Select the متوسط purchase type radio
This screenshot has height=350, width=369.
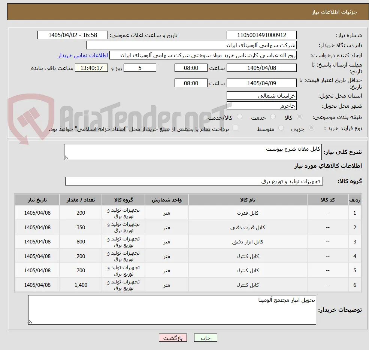pos(281,128)
